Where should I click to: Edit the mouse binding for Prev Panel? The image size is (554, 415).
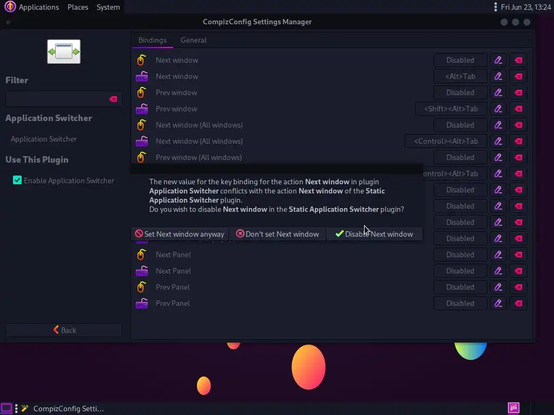pyautogui.click(x=498, y=287)
